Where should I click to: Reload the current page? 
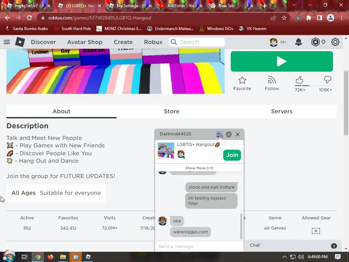[29, 18]
